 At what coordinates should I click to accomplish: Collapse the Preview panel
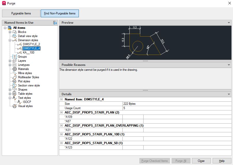click(x=229, y=22)
